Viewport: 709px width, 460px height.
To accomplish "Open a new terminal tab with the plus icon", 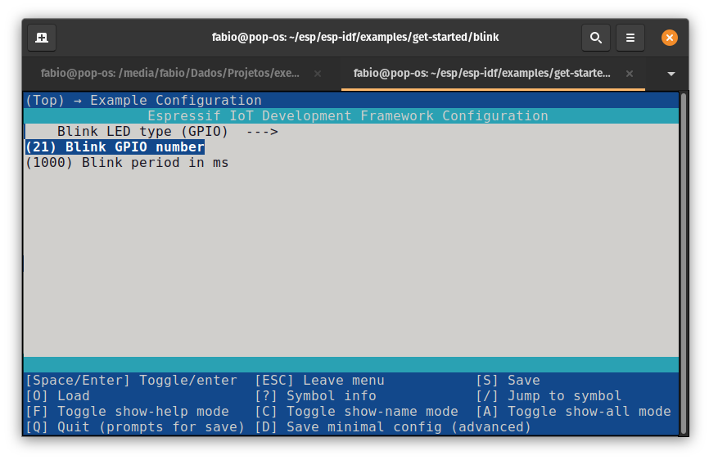I will point(42,38).
